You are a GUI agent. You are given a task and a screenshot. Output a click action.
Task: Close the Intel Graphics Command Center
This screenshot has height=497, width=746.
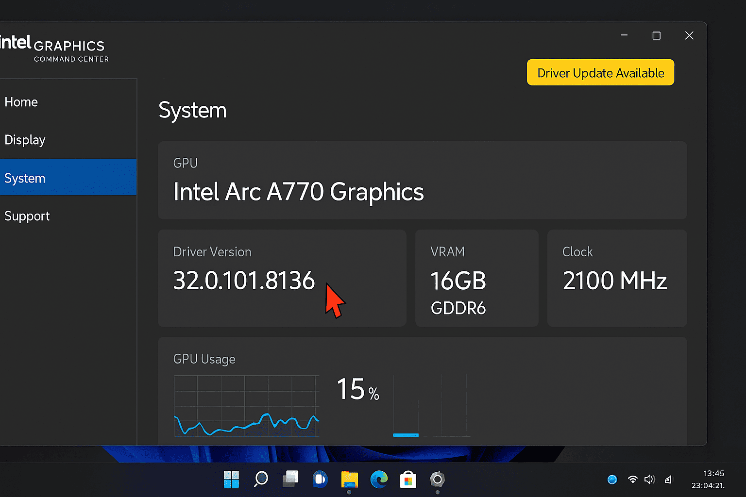click(x=689, y=35)
